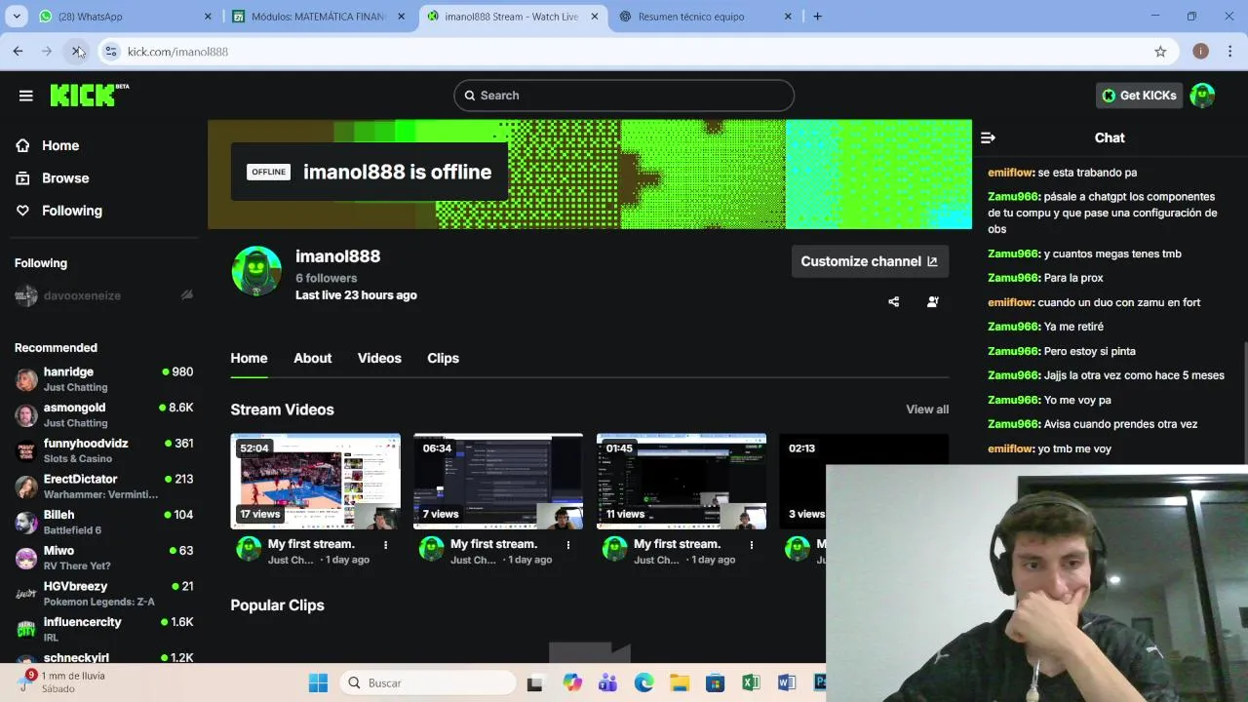1248x702 pixels.
Task: Open Home in the left sidebar
Action: [x=60, y=145]
